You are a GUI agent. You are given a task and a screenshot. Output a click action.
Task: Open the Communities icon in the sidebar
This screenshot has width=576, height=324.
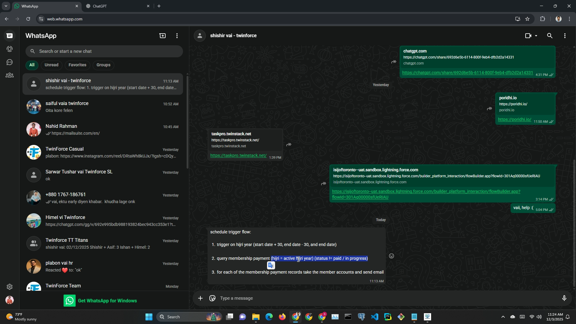(10, 75)
